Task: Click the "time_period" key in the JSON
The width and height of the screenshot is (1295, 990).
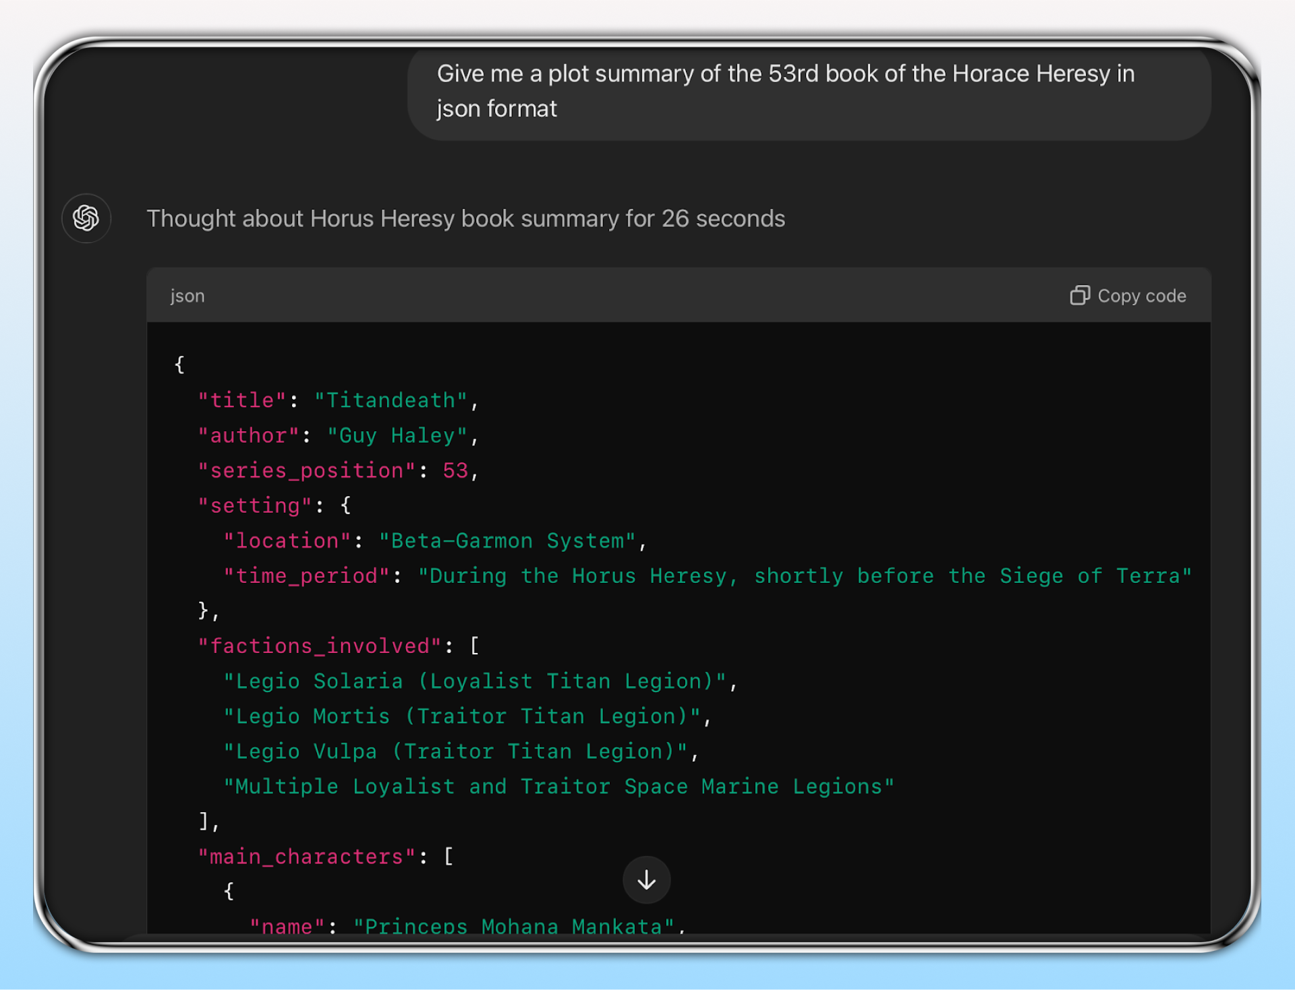Action: click(x=307, y=576)
